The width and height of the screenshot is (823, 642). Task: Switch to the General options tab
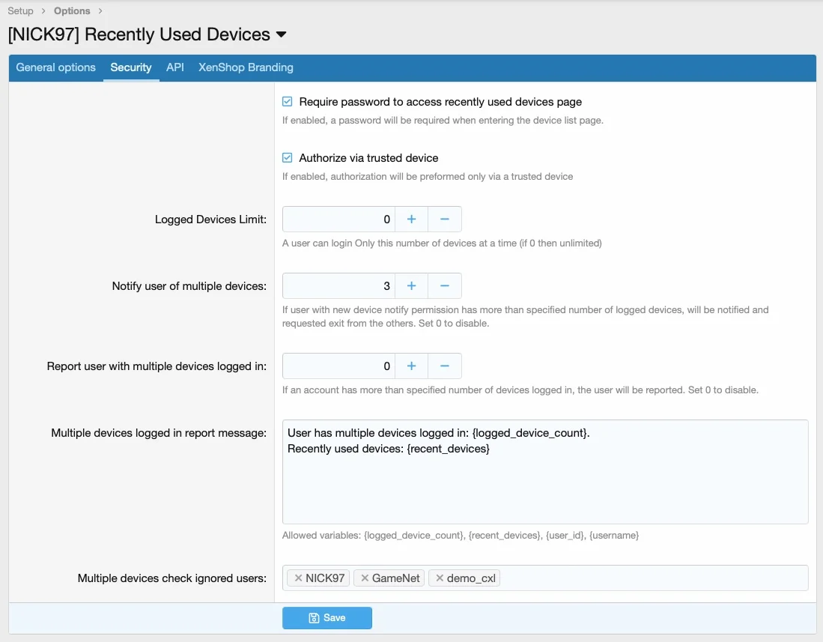click(56, 67)
